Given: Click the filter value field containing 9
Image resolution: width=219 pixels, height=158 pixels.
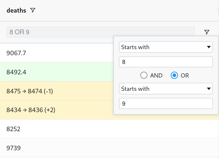Looking at the screenshot, I should 166,103.
